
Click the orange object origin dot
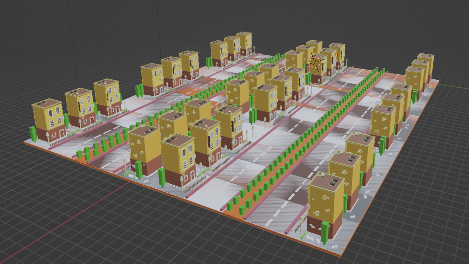coord(336,54)
